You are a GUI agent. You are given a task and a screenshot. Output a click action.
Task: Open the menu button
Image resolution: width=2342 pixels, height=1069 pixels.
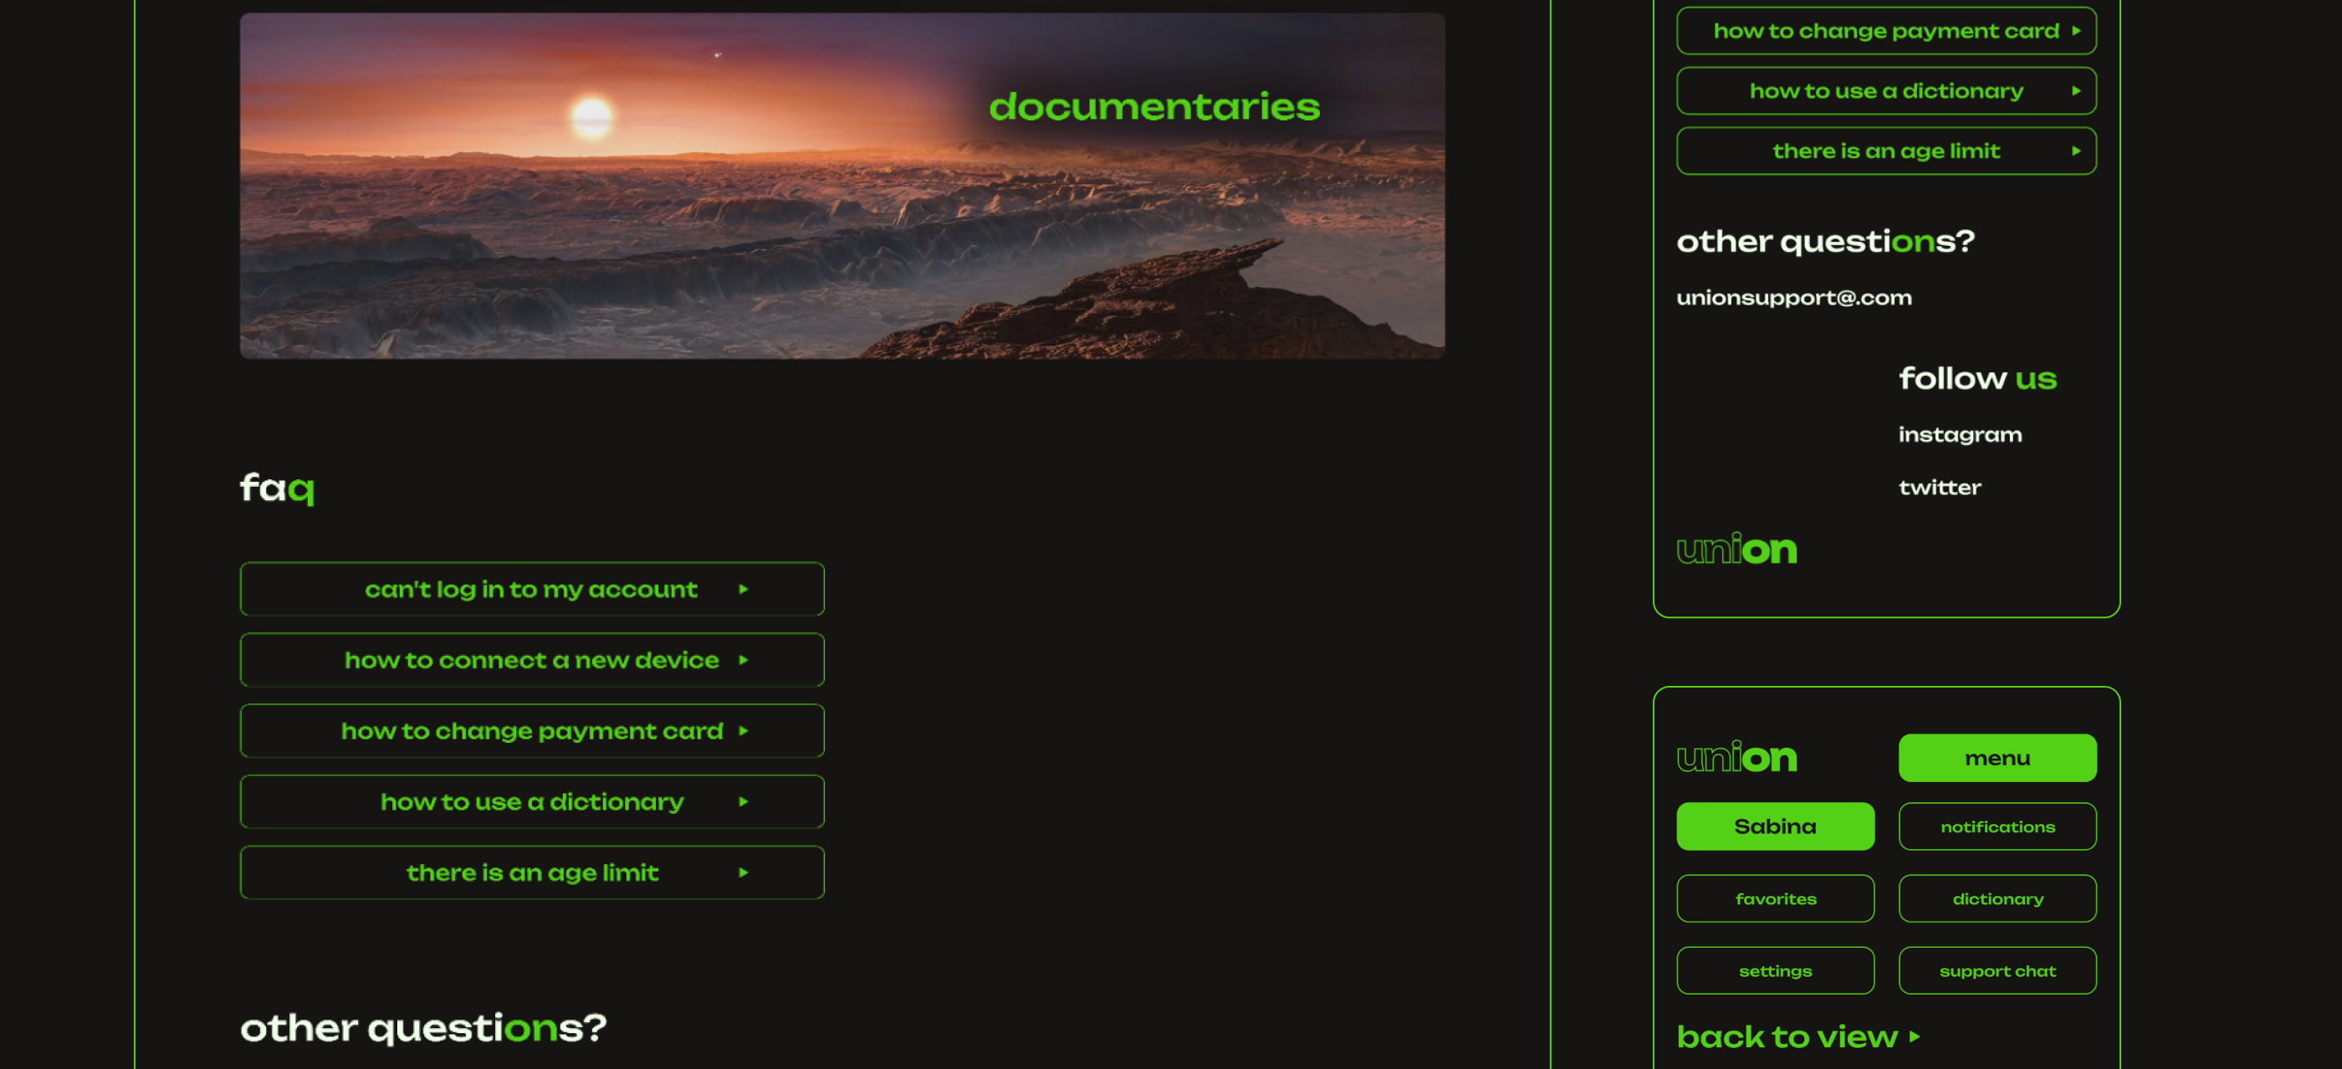(x=1997, y=757)
